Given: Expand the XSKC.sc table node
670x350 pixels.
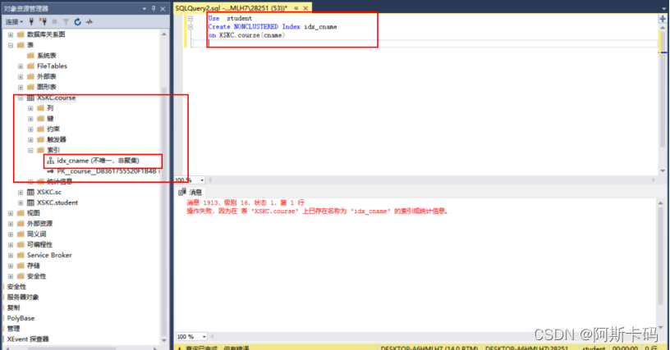Looking at the screenshot, I should click(21, 193).
